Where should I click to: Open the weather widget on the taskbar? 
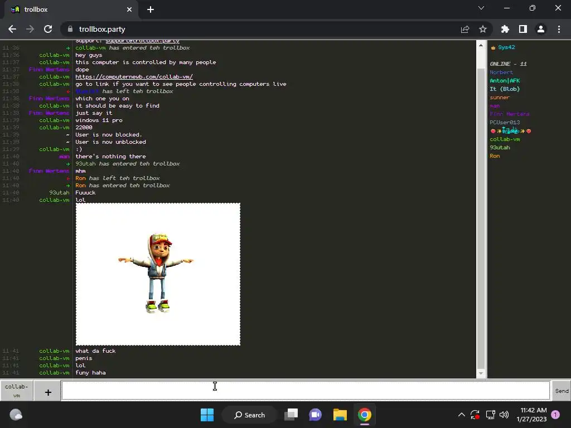[x=16, y=415]
